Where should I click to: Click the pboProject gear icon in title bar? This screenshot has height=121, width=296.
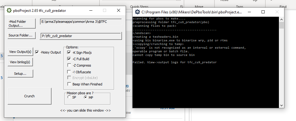pyautogui.click(x=9, y=11)
